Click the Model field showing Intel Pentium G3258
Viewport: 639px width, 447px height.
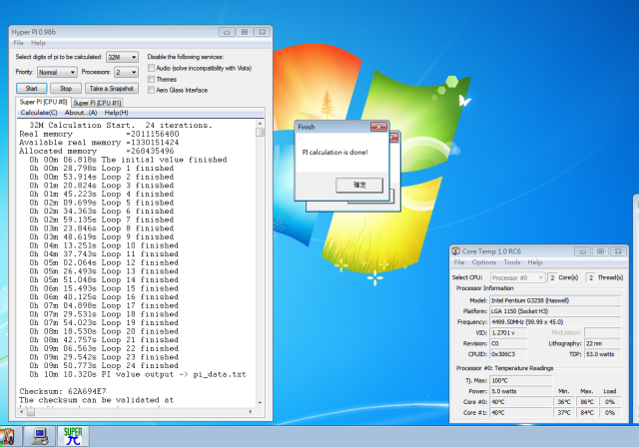(555, 300)
